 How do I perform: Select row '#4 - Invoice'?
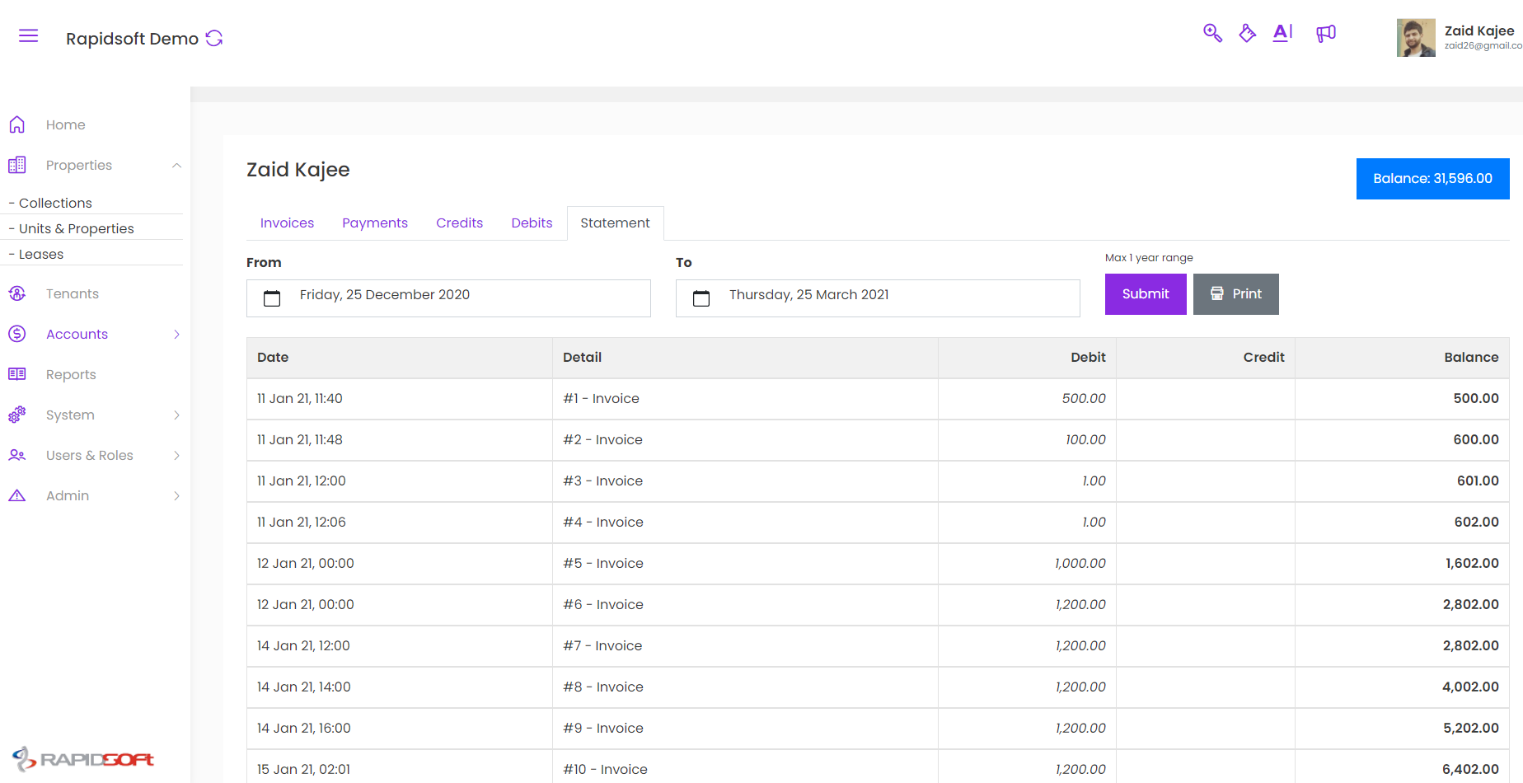click(x=878, y=523)
